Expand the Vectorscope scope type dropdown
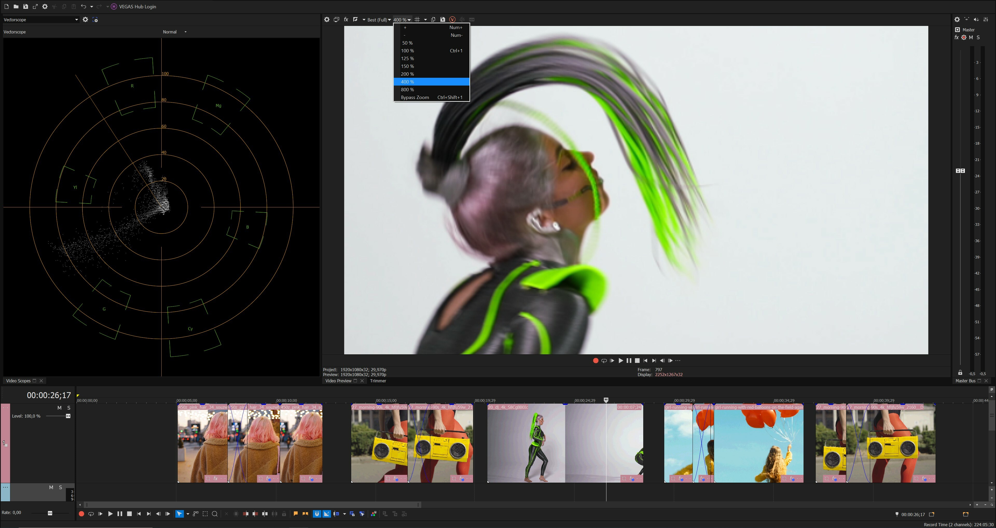The width and height of the screenshot is (996, 528). pos(76,20)
